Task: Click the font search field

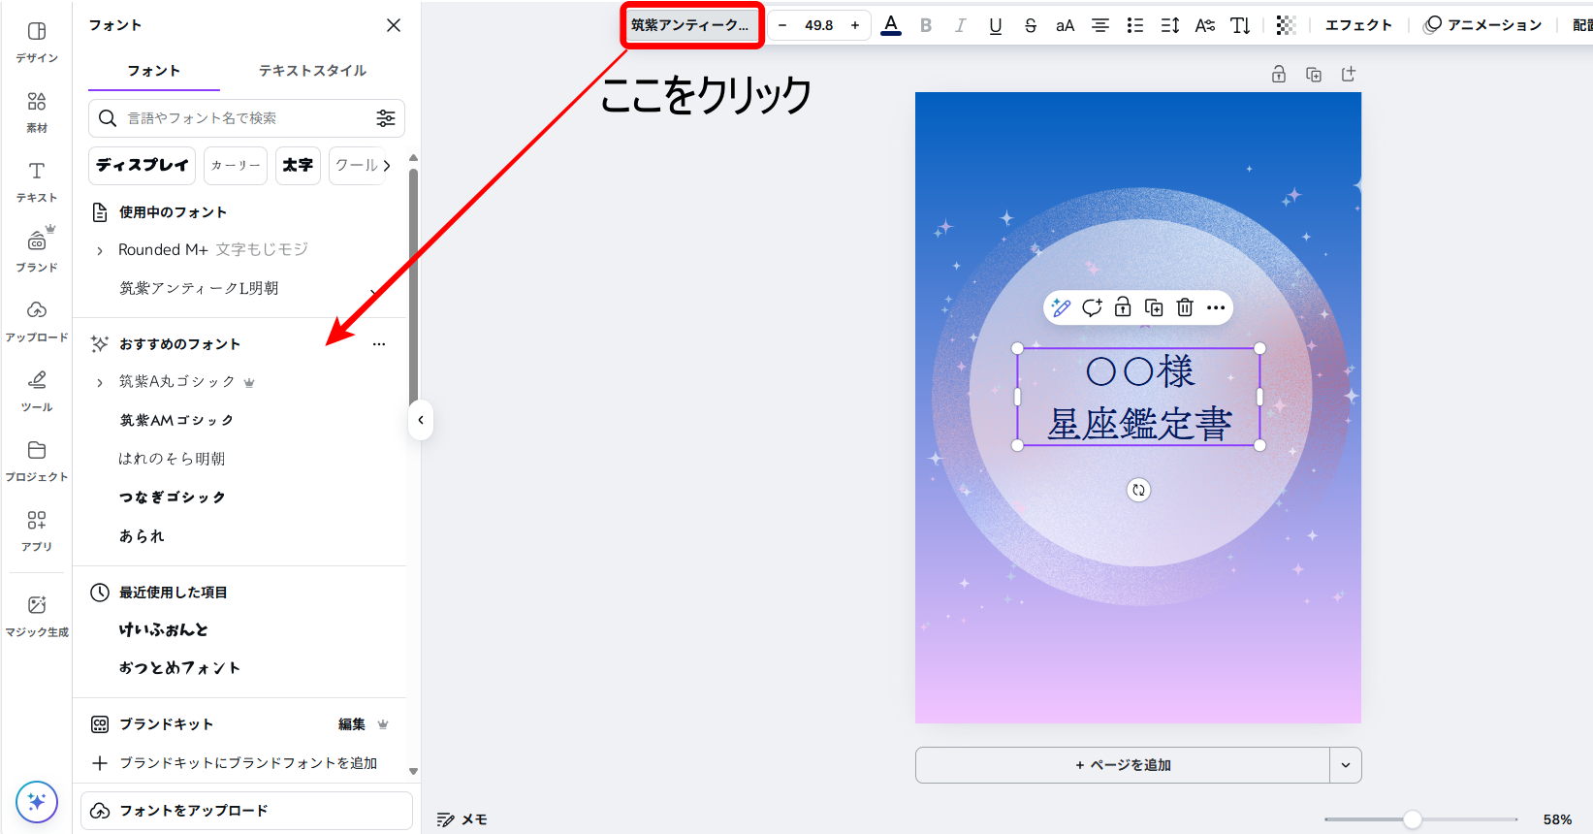Action: pos(246,118)
